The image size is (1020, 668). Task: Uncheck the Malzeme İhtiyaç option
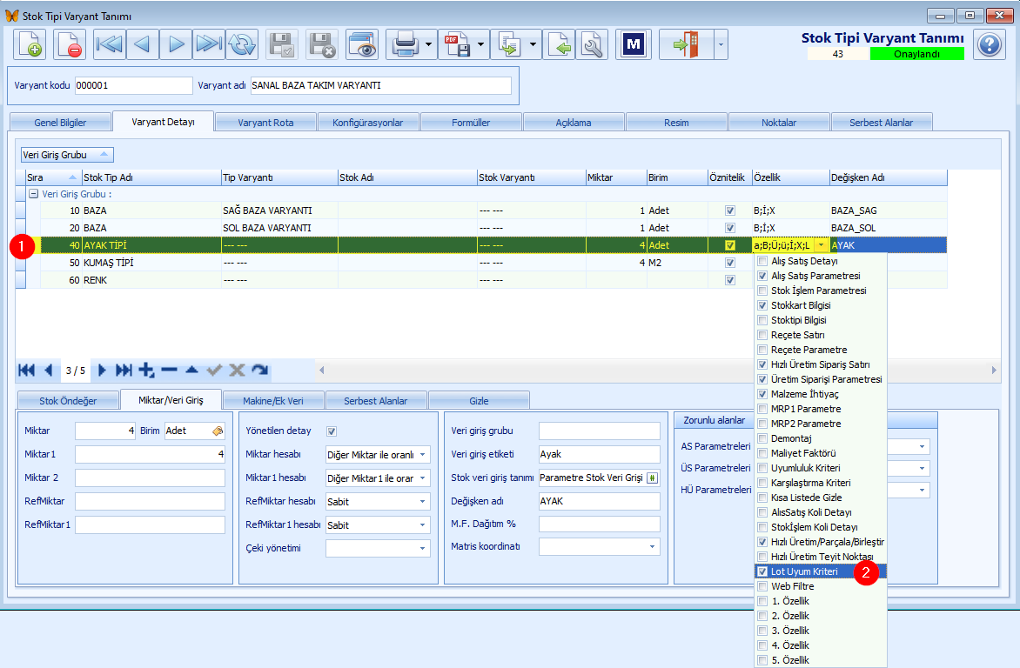click(x=762, y=394)
